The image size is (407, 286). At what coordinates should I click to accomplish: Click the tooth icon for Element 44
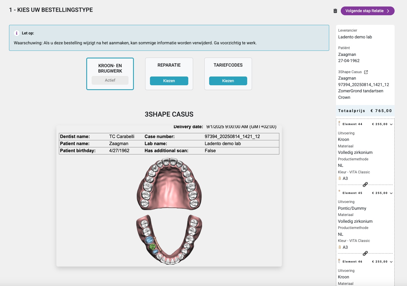(339, 123)
